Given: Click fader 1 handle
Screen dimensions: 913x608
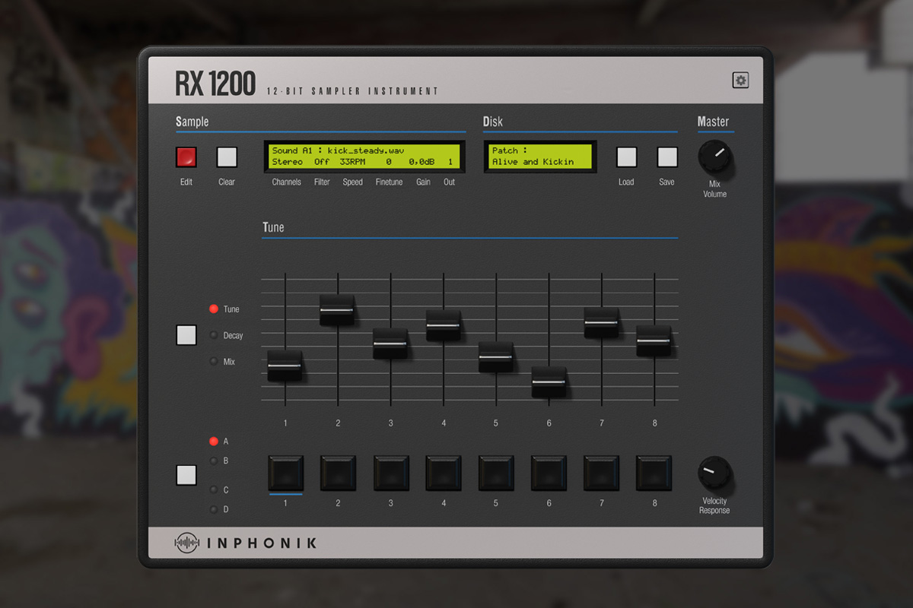Looking at the screenshot, I should pyautogui.click(x=285, y=366).
